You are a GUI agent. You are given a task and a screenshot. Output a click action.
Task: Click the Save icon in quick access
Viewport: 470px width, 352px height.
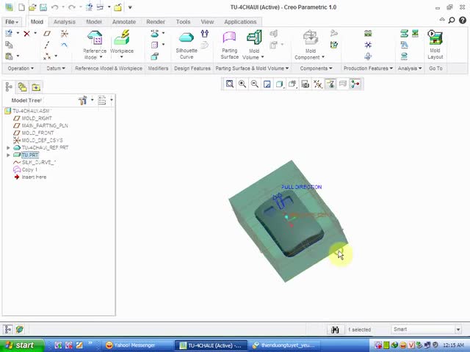point(43,7)
